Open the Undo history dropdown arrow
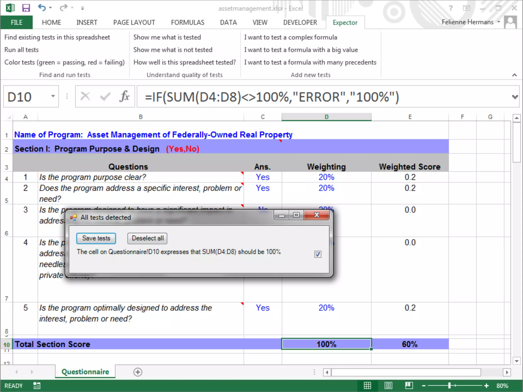The image size is (523, 392). tap(51, 8)
